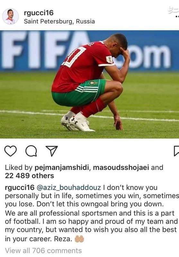Tap the player's white boots in photo

[x=77, y=122]
